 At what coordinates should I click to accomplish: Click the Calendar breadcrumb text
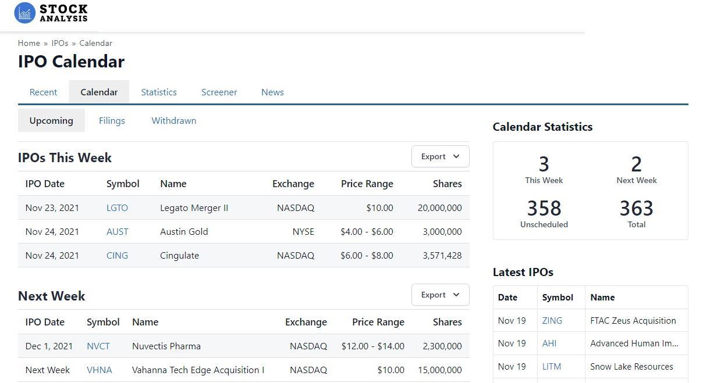click(x=96, y=43)
